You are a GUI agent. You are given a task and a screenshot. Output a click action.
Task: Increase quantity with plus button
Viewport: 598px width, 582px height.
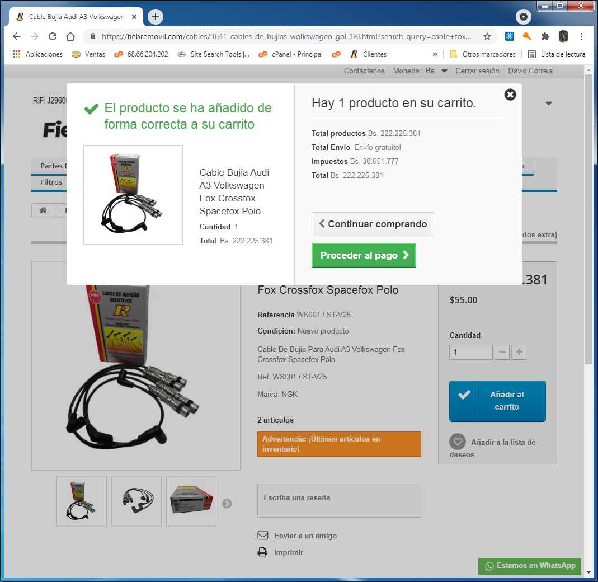pyautogui.click(x=519, y=352)
